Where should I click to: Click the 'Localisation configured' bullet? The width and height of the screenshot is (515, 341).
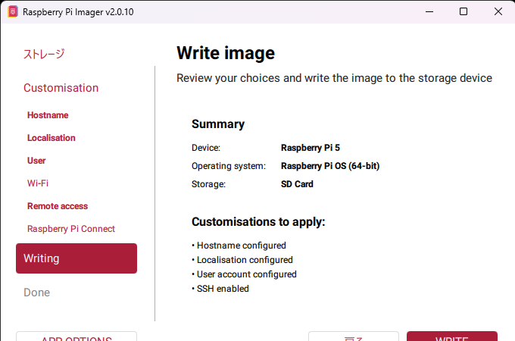[x=242, y=260]
